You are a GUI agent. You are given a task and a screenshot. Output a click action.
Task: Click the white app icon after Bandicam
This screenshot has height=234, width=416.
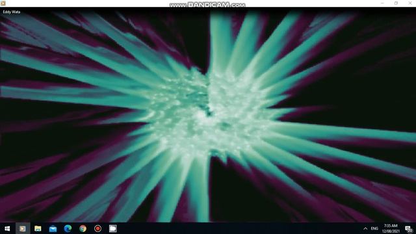pyautogui.click(x=112, y=228)
